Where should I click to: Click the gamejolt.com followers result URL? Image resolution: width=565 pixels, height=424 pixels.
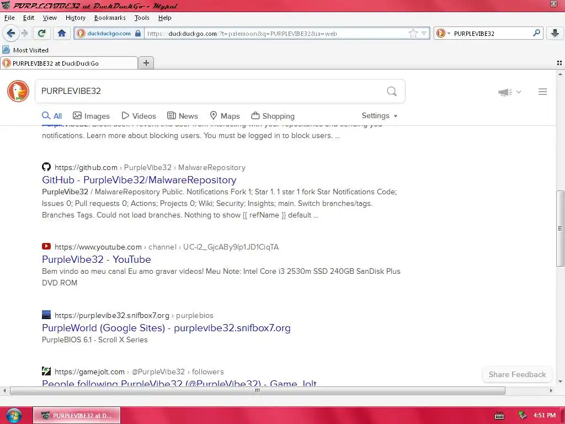[x=139, y=372]
